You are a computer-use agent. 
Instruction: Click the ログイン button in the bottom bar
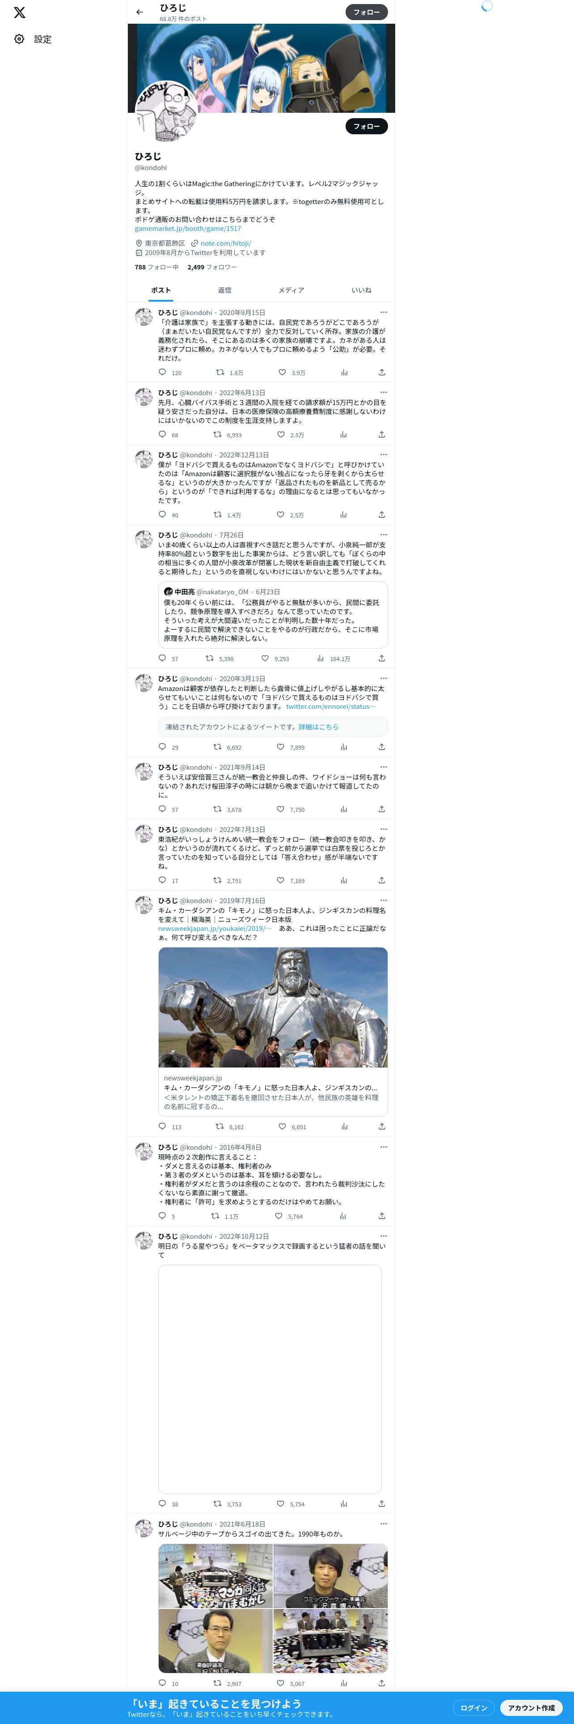[474, 1708]
